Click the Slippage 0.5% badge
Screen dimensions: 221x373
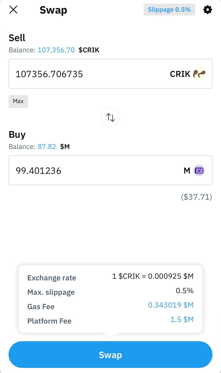[x=169, y=10]
